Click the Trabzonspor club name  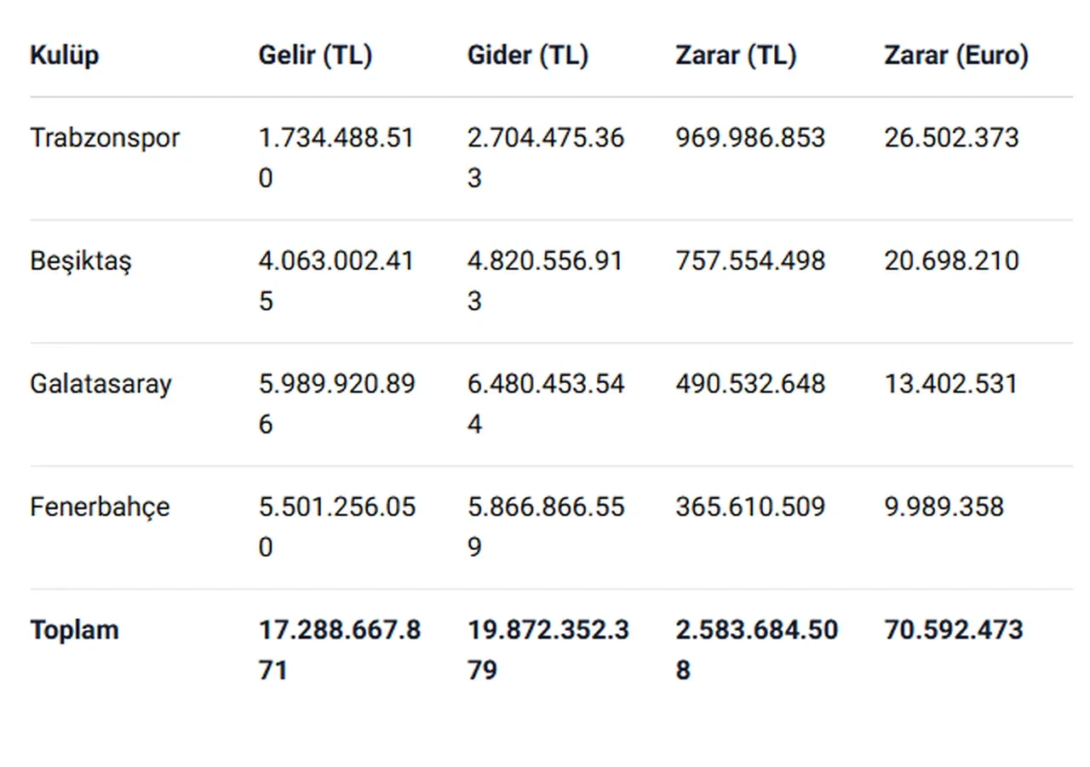(x=106, y=138)
